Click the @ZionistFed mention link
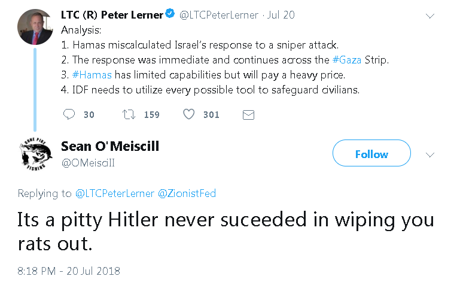Screen dimensions: 457x285 tap(187, 193)
